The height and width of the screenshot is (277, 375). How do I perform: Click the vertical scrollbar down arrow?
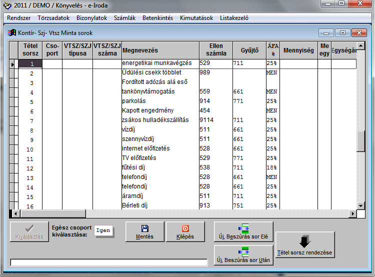coord(360,205)
